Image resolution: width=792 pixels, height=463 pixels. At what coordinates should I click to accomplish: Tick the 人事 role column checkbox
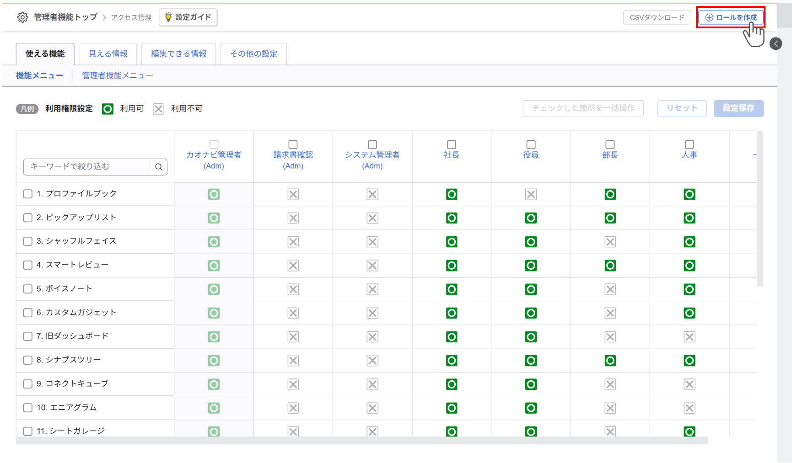click(x=689, y=144)
